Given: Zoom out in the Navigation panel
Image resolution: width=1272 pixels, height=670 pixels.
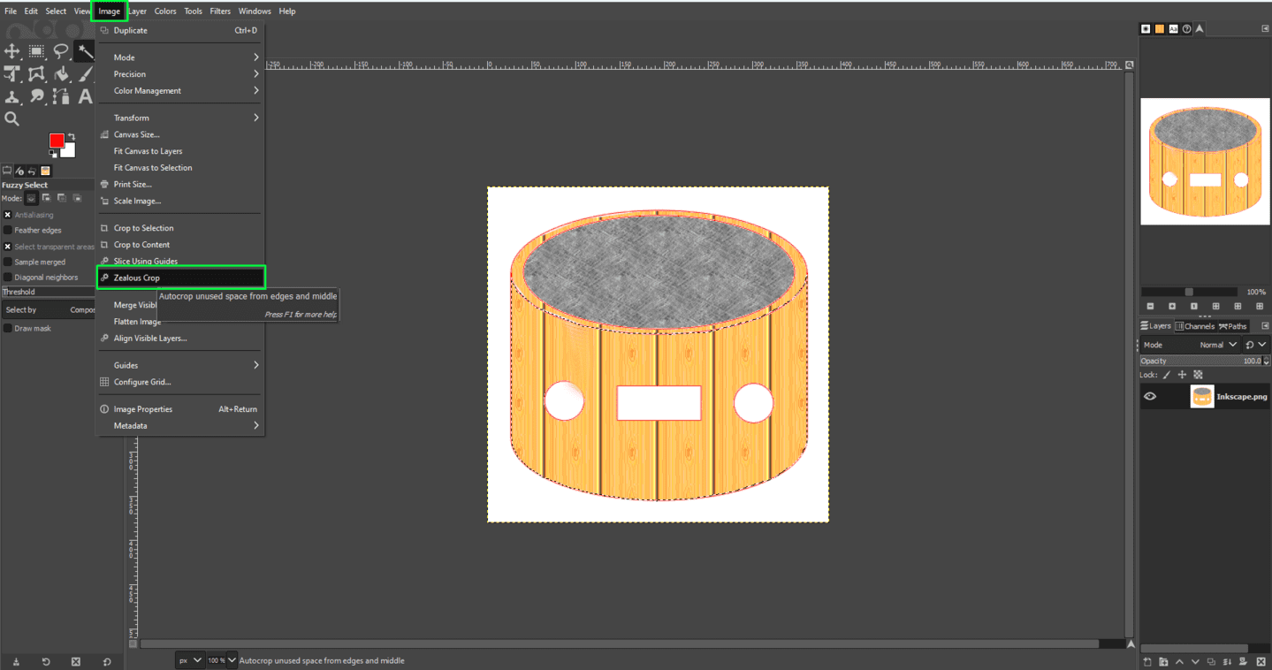Looking at the screenshot, I should [x=1150, y=306].
